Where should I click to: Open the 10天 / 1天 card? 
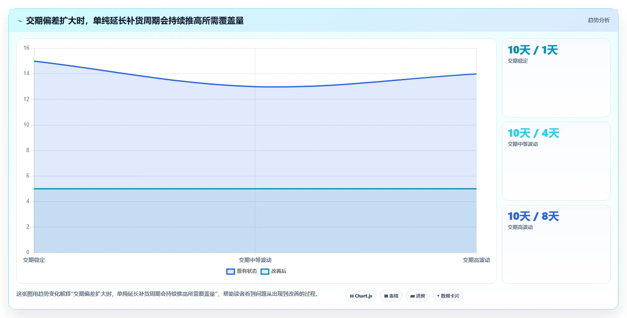coord(556,78)
